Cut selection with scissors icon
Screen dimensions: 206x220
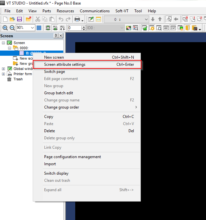click(x=38, y=19)
